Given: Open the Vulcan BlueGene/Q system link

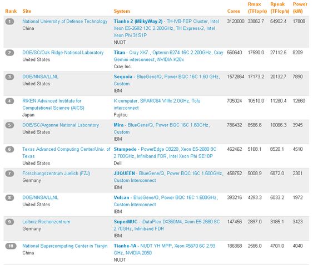Looking at the screenshot, I should click(x=166, y=201).
